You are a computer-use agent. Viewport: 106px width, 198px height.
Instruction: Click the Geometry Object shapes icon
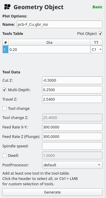coord(7,7)
